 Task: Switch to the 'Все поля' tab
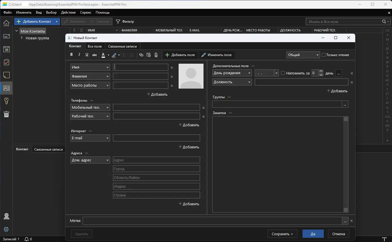pos(95,46)
